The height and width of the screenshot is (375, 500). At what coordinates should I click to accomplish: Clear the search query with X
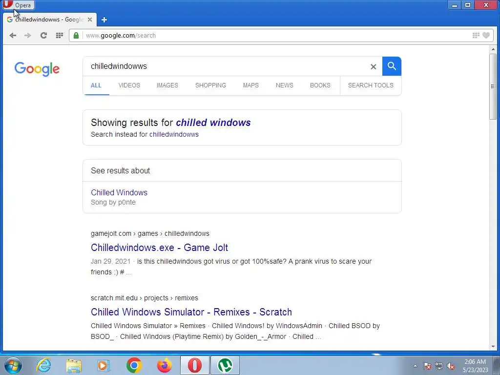374,66
